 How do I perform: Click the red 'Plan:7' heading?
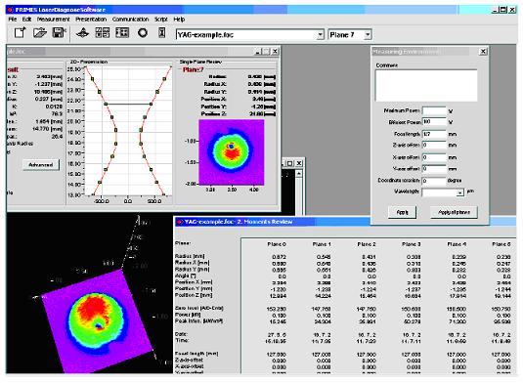point(194,69)
